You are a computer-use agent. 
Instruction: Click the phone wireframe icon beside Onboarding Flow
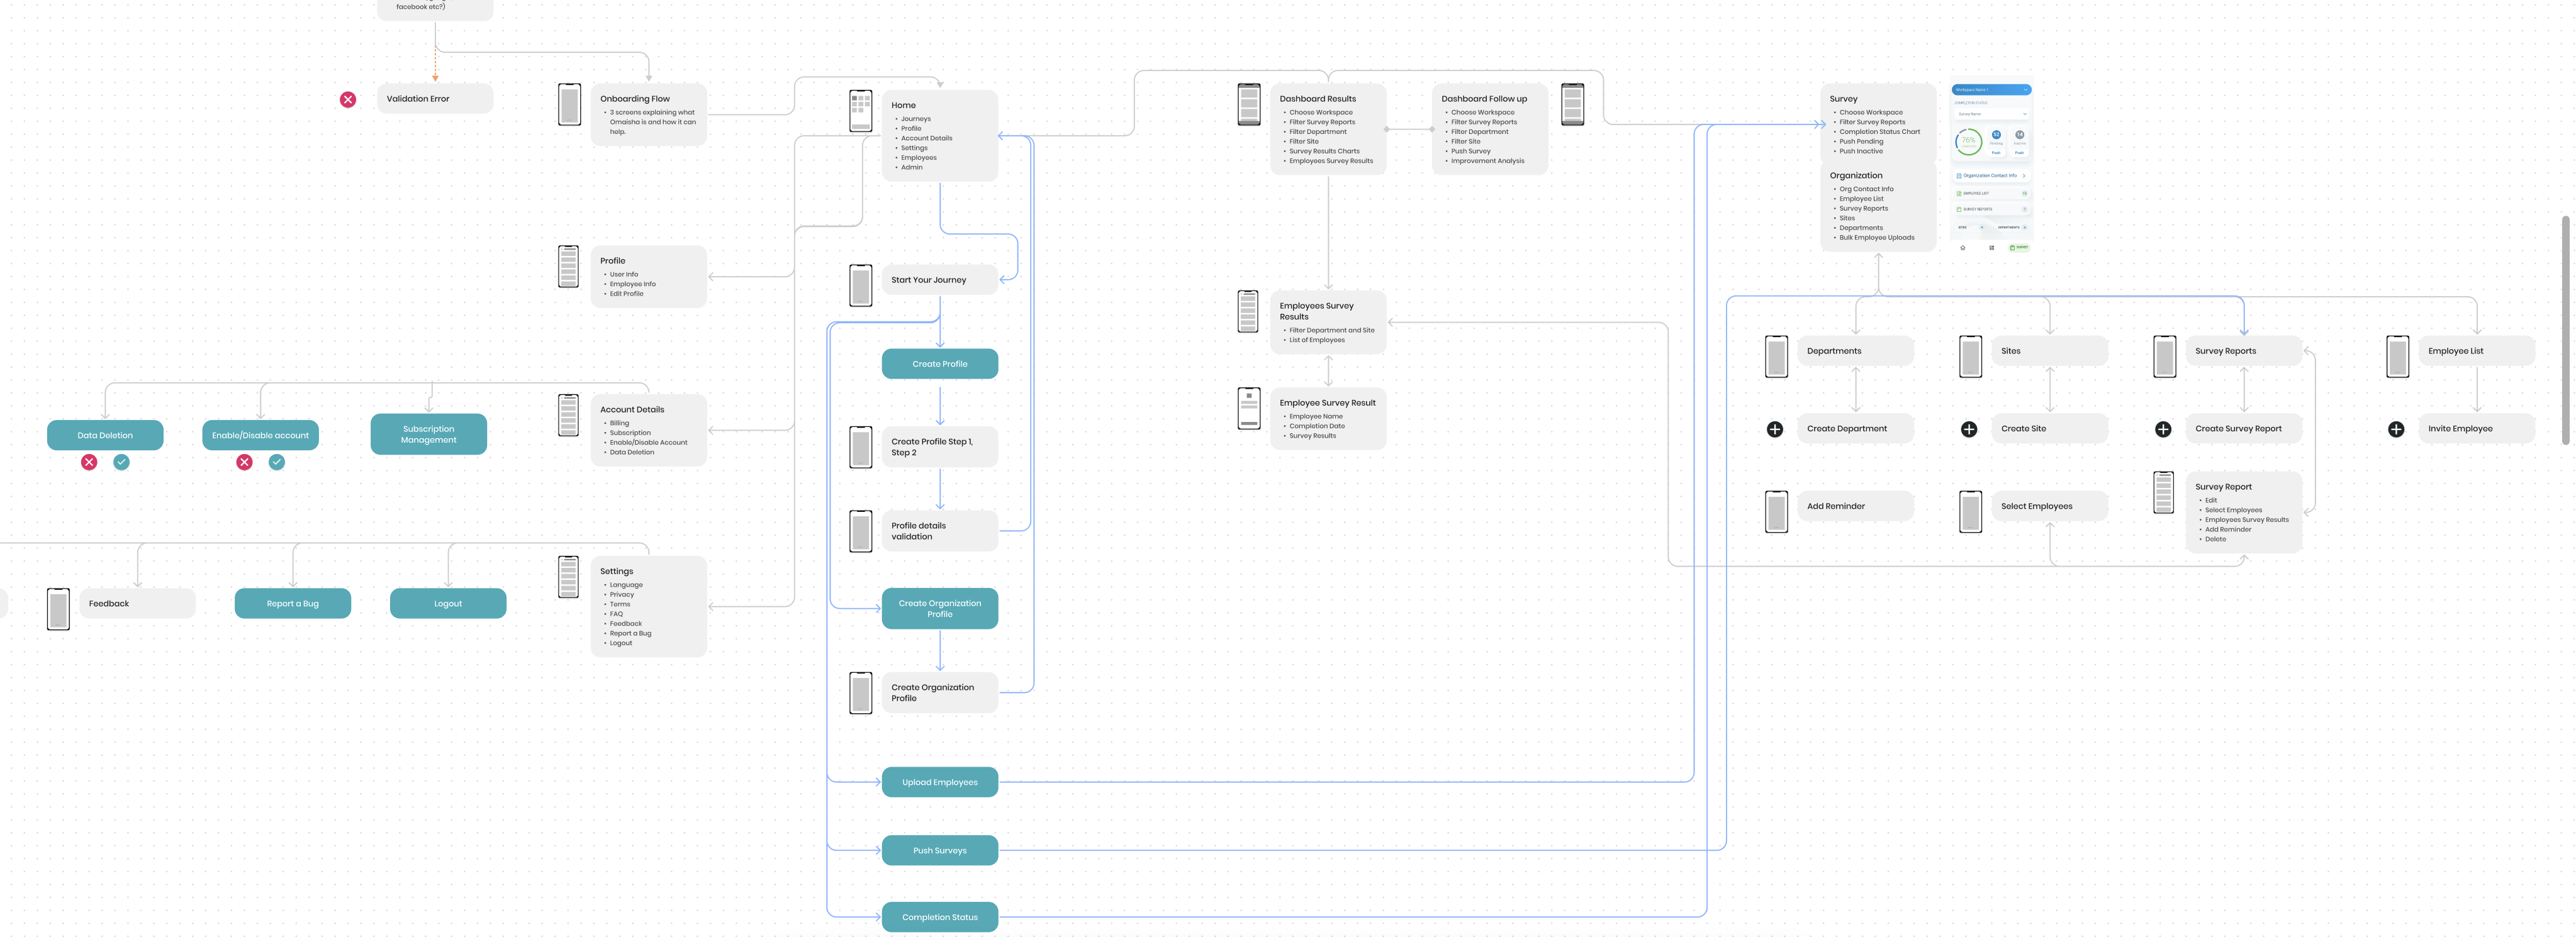click(x=569, y=105)
